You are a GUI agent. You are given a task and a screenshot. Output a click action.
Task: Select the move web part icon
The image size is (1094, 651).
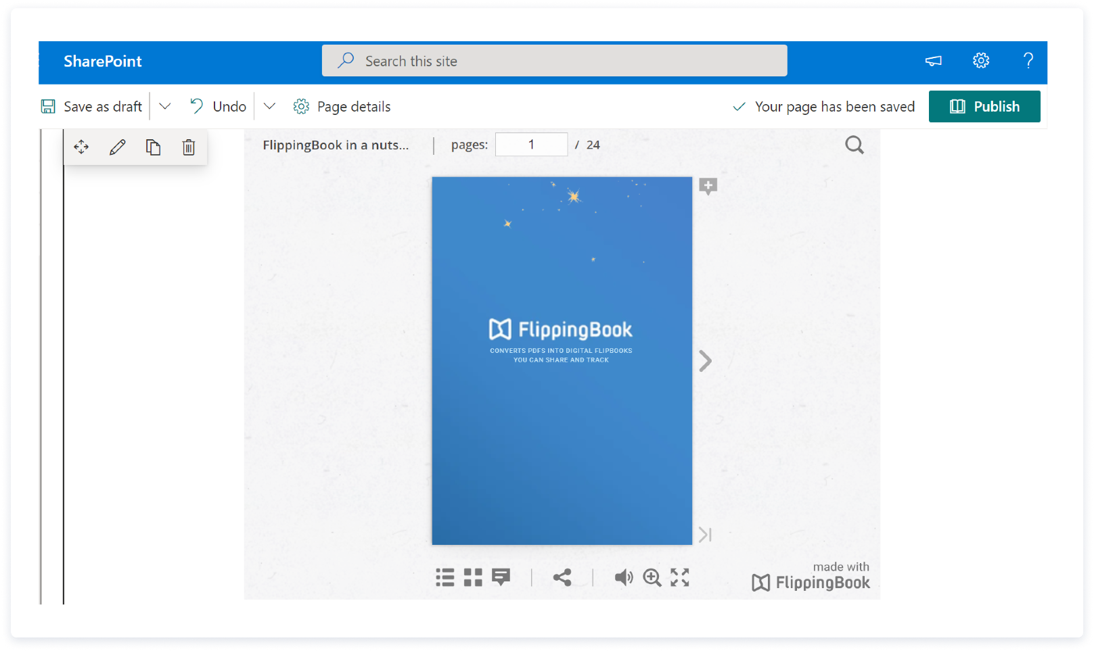click(x=81, y=147)
